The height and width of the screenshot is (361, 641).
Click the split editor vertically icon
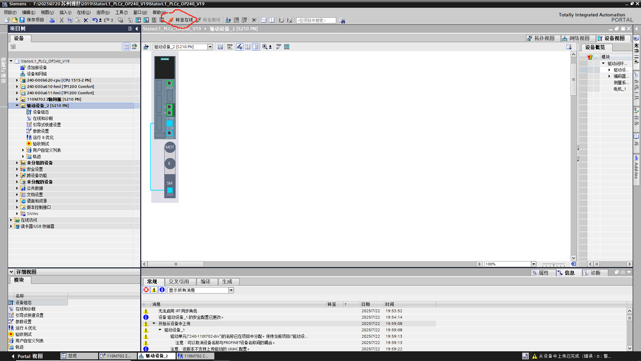272,20
